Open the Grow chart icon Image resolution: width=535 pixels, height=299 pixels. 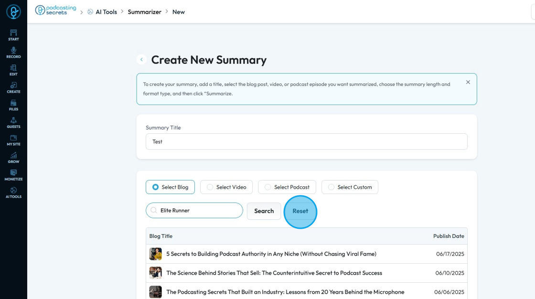point(13,157)
